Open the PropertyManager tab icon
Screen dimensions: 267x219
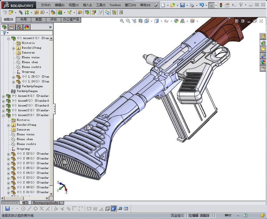coord(12,27)
